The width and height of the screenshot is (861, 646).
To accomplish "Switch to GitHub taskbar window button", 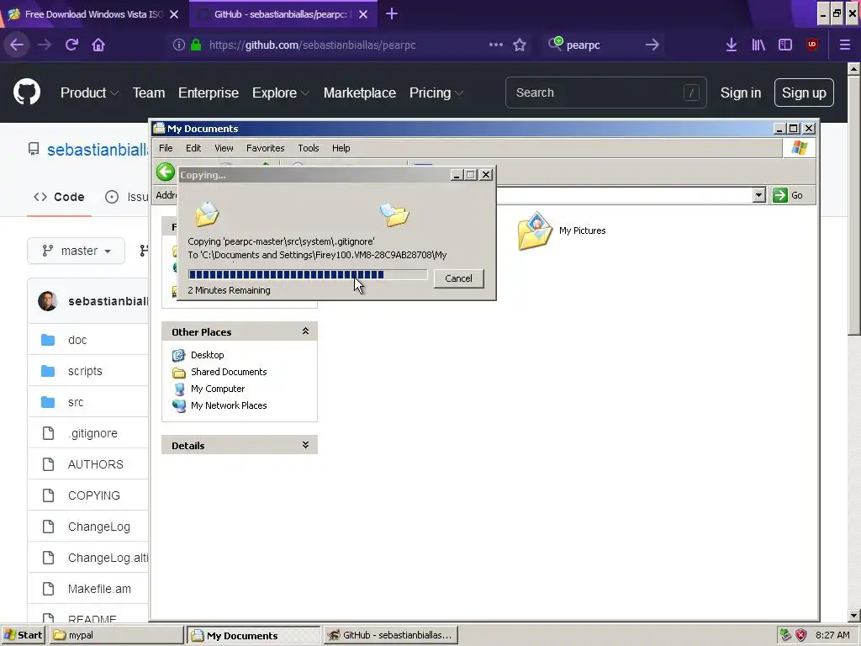I will click(x=390, y=635).
